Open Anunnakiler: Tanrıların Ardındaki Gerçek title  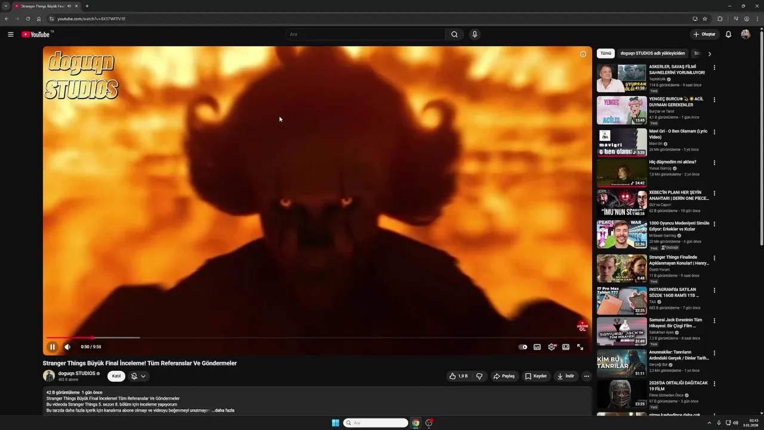[x=679, y=355]
